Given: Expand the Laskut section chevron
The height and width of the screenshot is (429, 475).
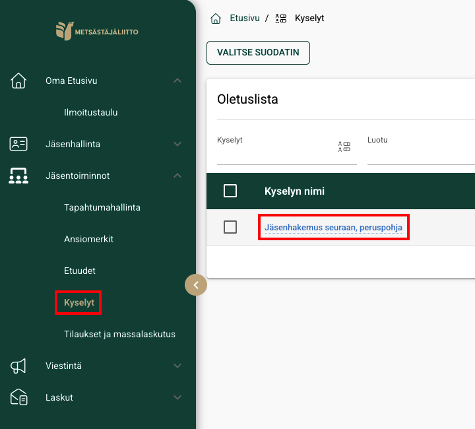Looking at the screenshot, I should [x=177, y=397].
